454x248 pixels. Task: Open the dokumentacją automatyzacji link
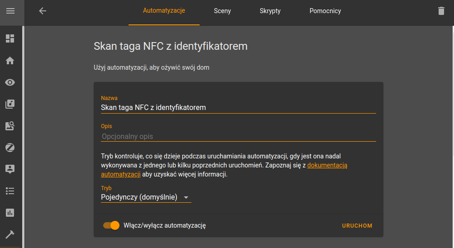[x=327, y=165]
